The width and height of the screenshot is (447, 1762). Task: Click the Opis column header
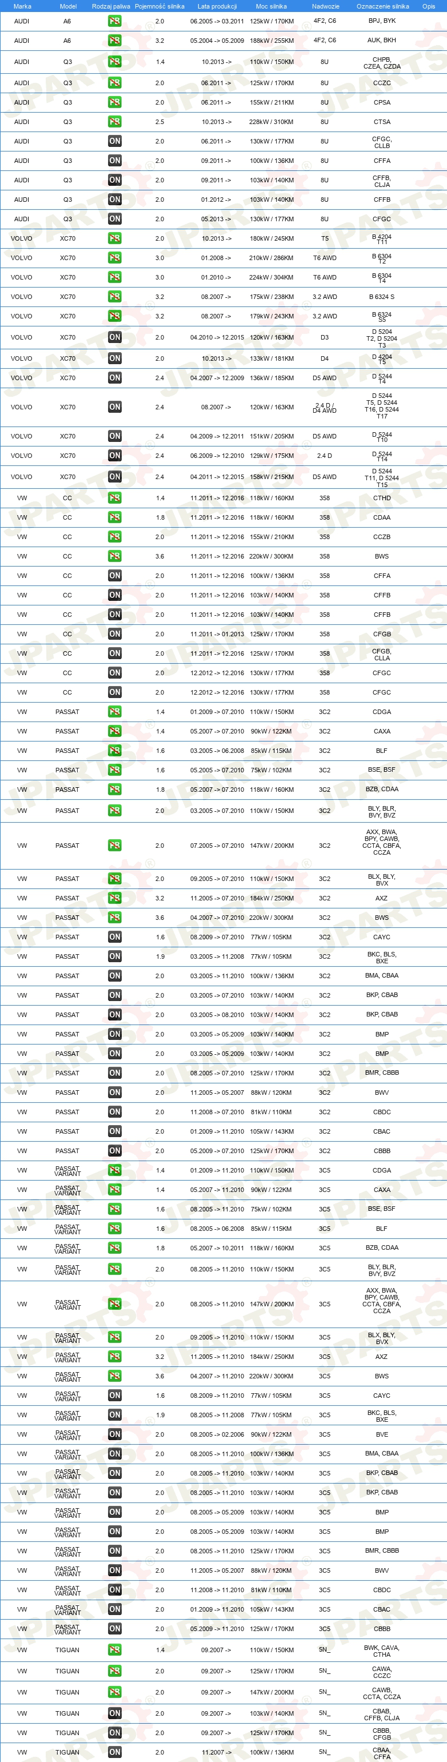coord(429,6)
